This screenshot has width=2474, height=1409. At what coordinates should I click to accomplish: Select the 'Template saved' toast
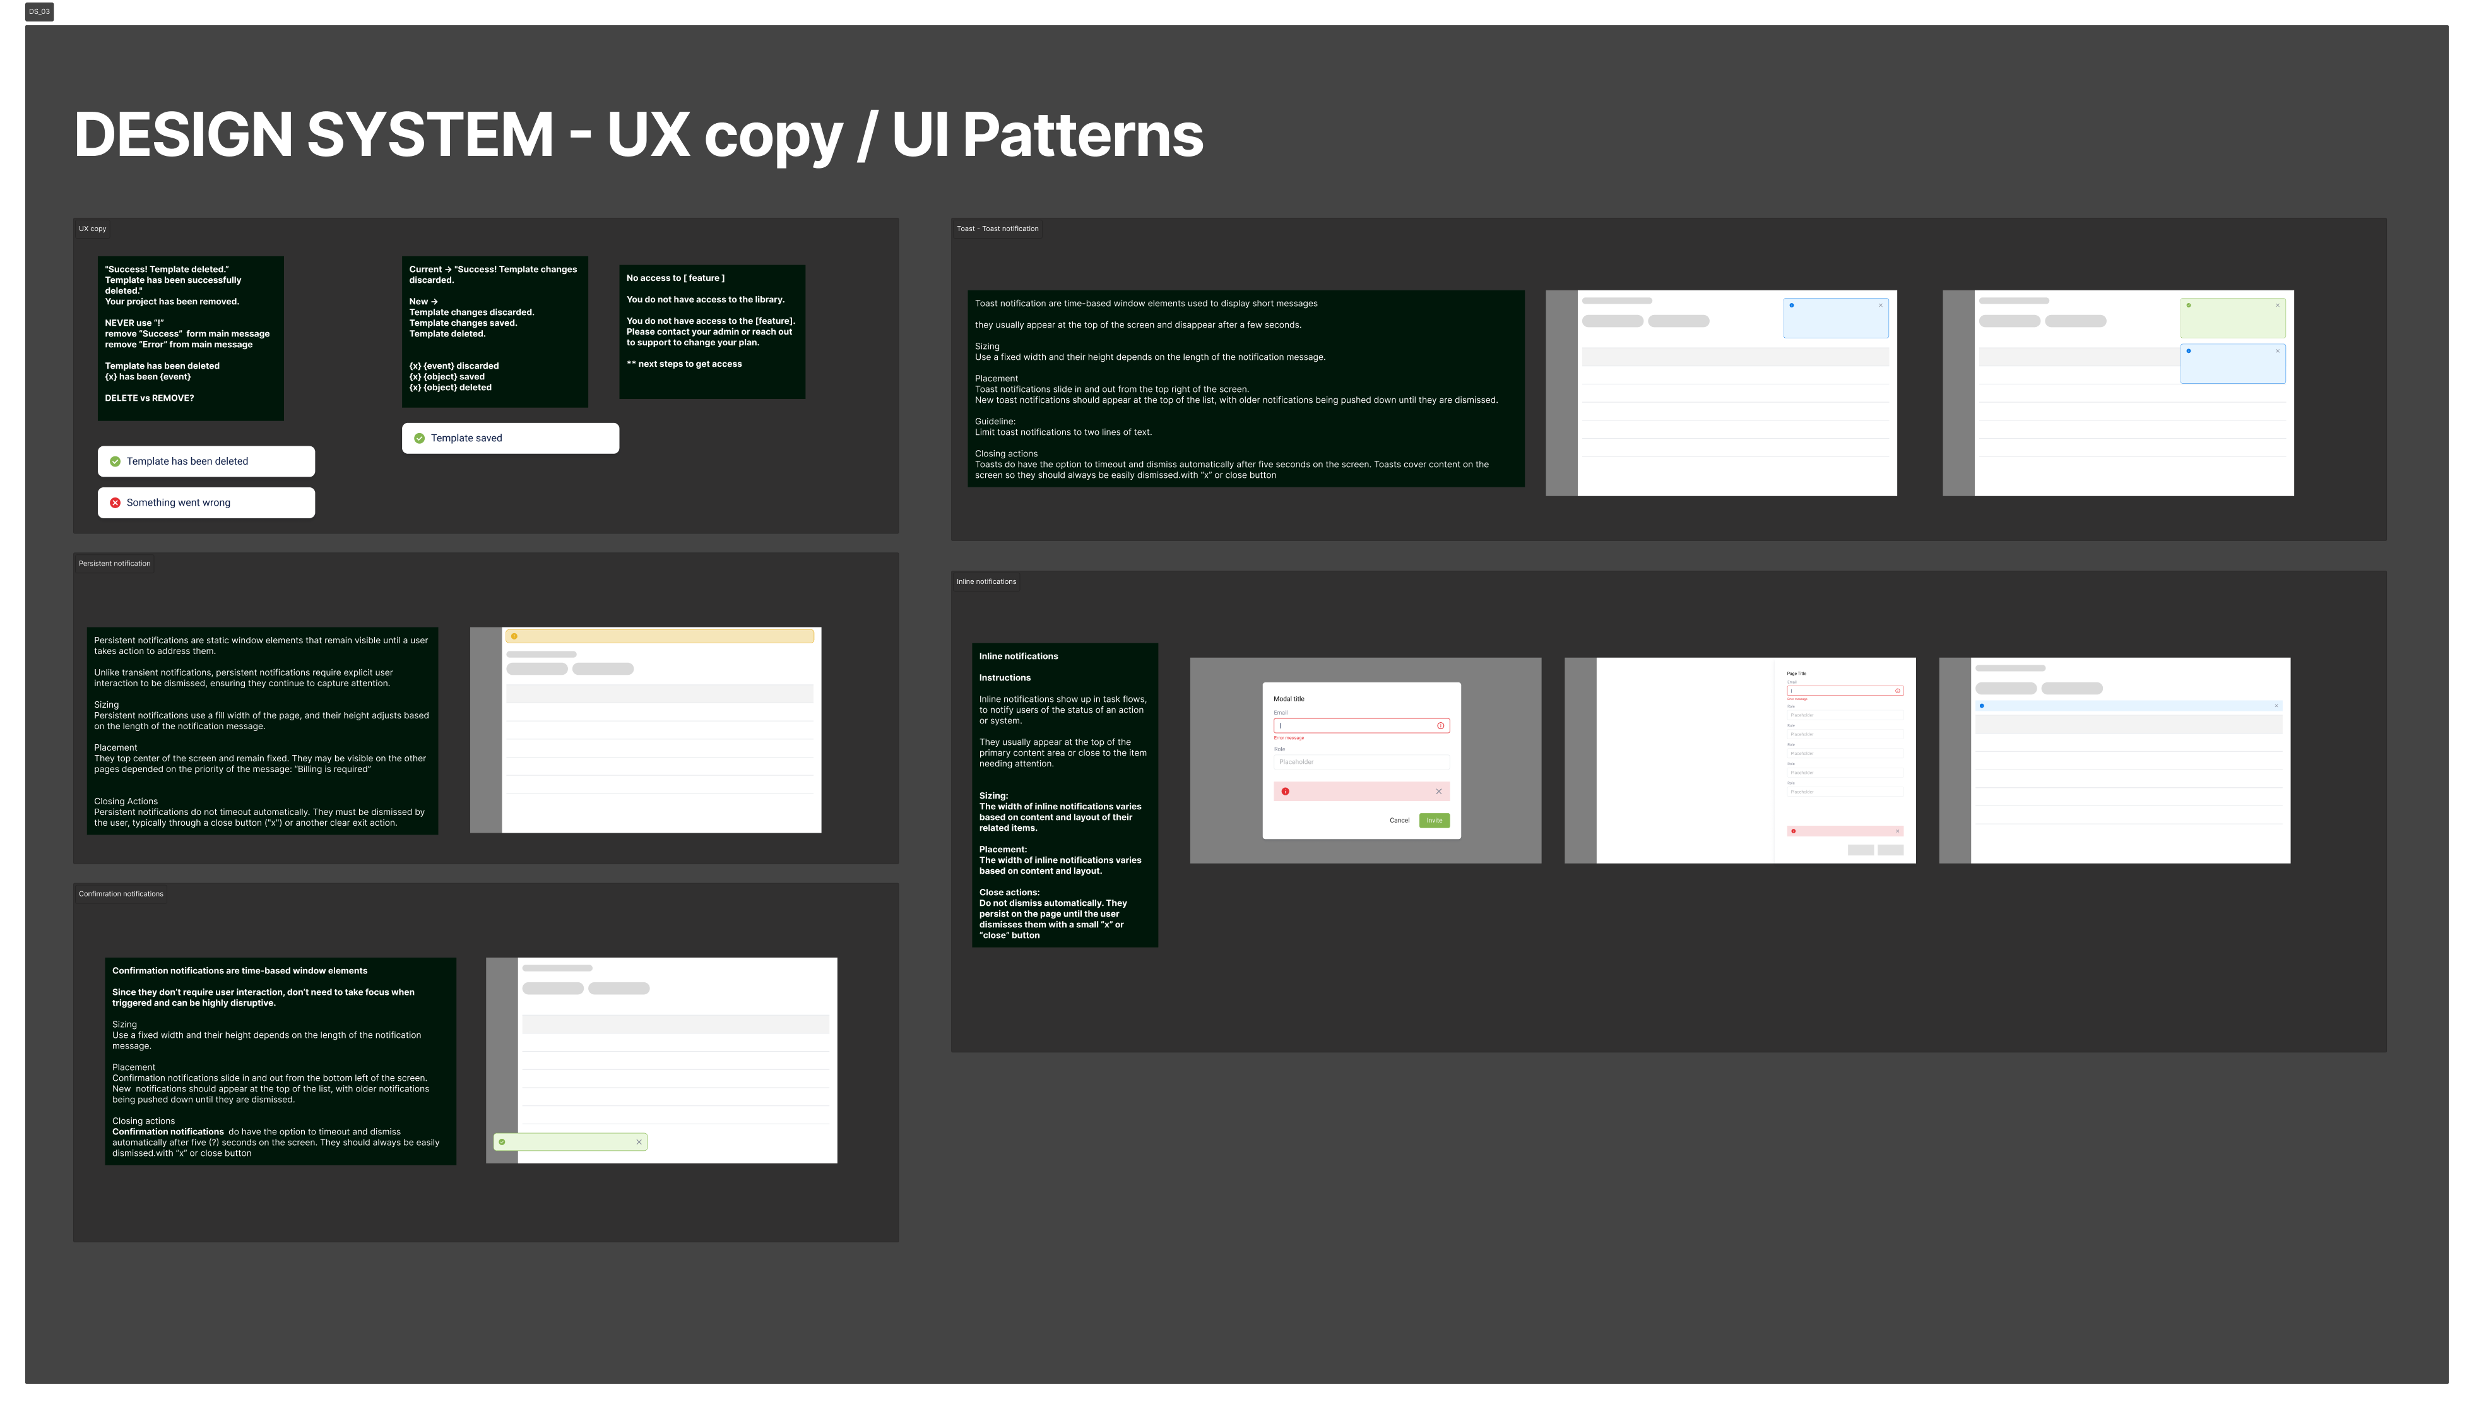pyautogui.click(x=511, y=438)
